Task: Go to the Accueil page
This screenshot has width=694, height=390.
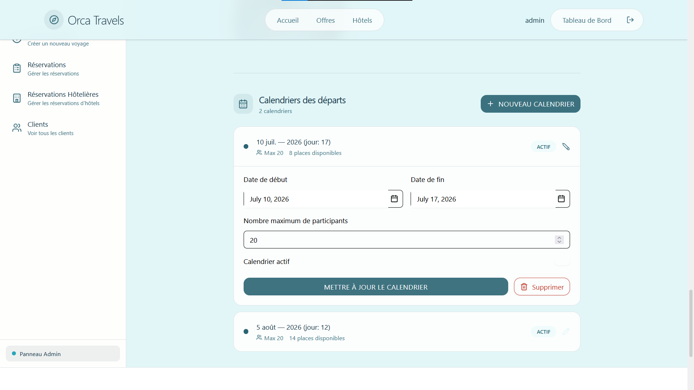Action: point(288,20)
